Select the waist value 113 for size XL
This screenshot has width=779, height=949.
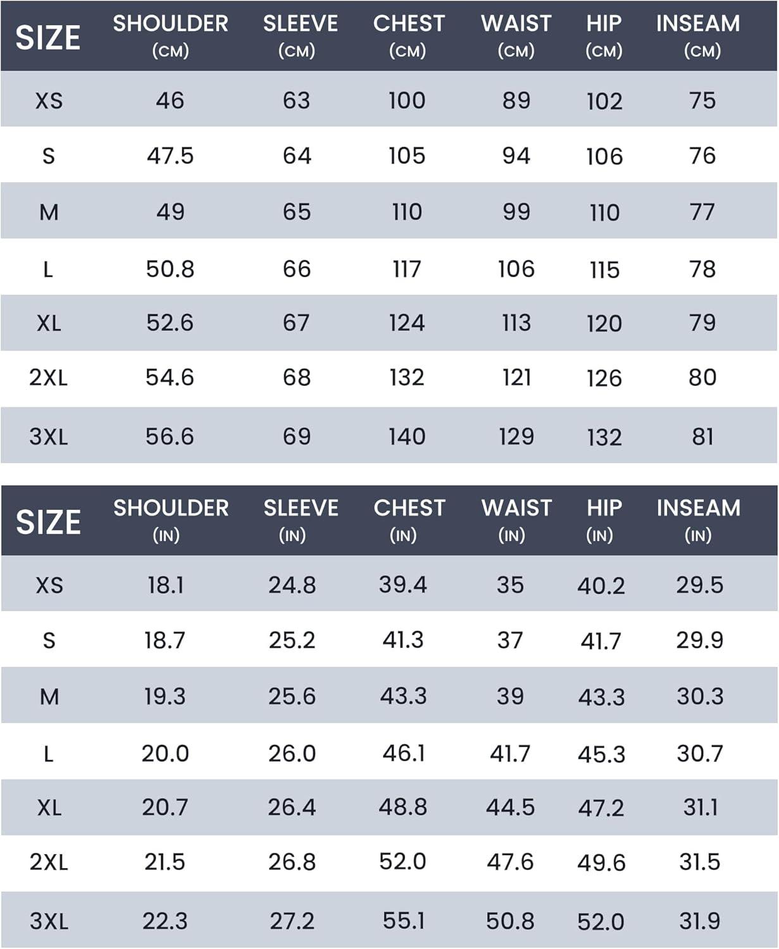click(516, 323)
